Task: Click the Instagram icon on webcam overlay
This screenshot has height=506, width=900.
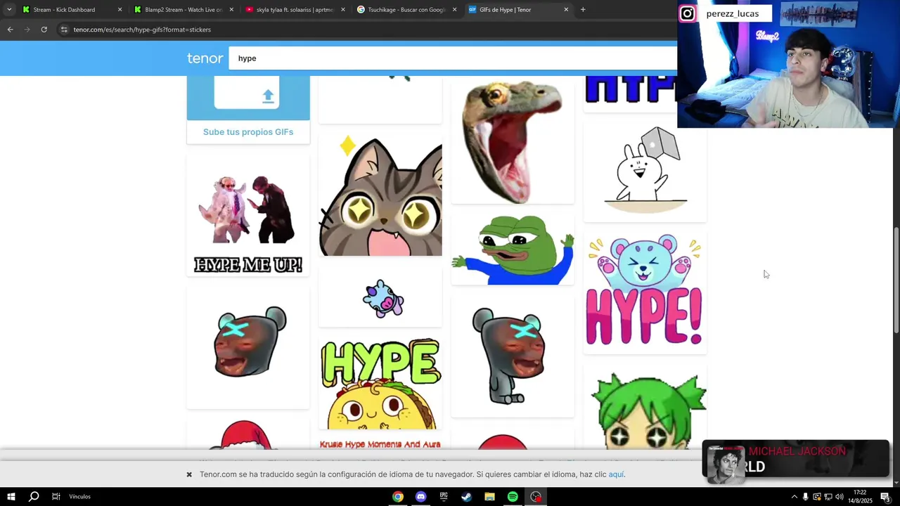Action: tap(688, 14)
